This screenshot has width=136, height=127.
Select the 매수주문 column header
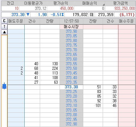coord(127,21)
